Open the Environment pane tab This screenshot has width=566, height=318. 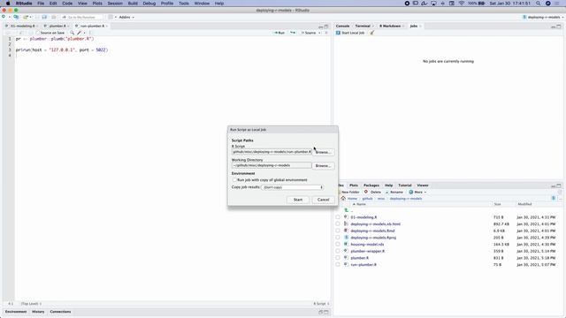click(16, 312)
